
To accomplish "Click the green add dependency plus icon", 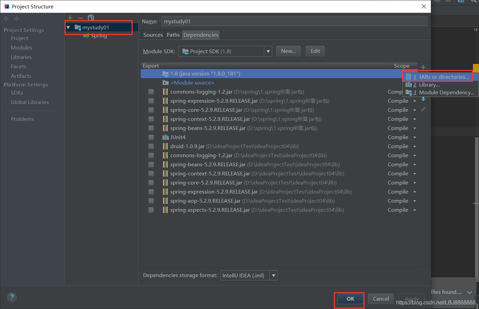I will pos(423,67).
